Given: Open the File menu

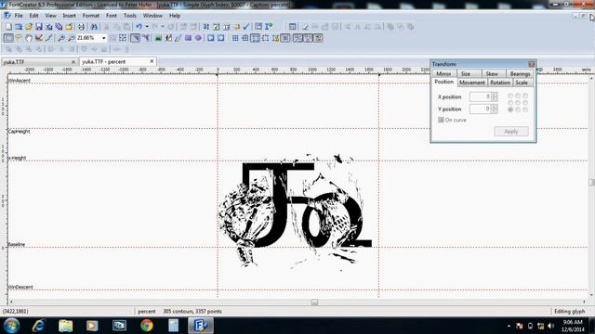Looking at the screenshot, I should 19,16.
